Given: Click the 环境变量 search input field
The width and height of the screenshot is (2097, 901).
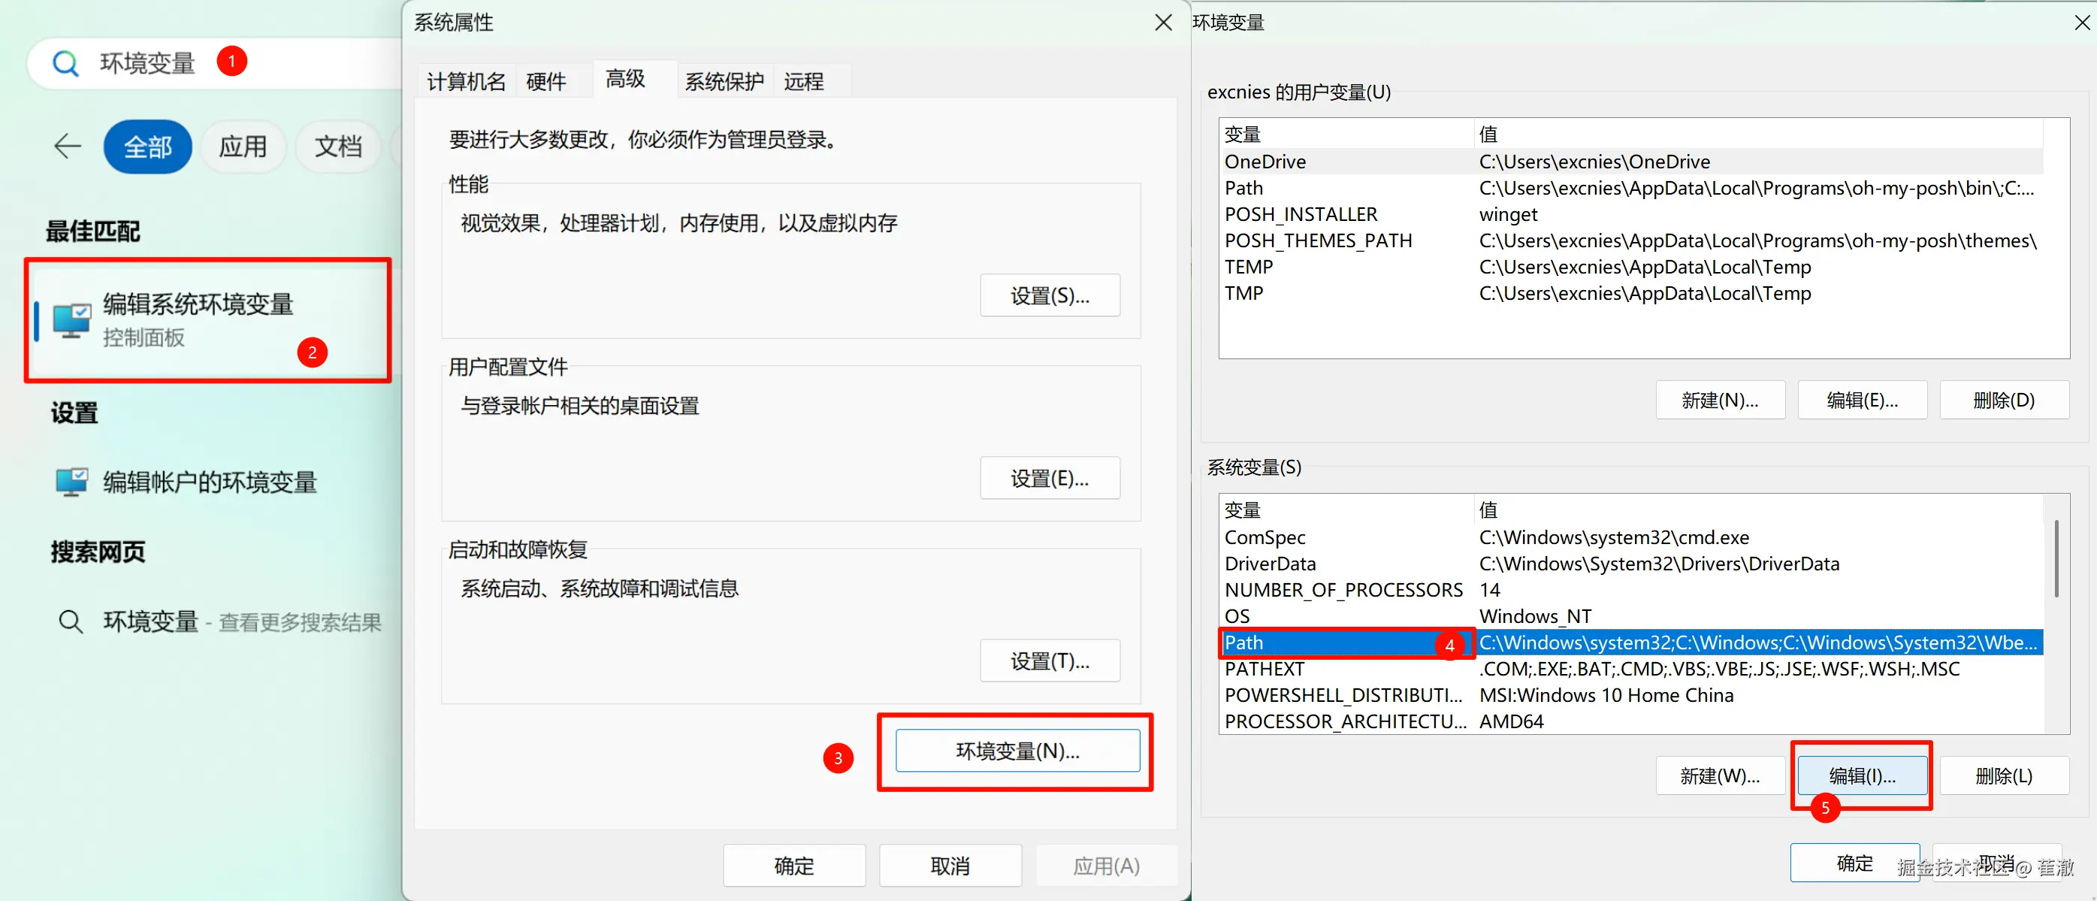Looking at the screenshot, I should pos(147,62).
